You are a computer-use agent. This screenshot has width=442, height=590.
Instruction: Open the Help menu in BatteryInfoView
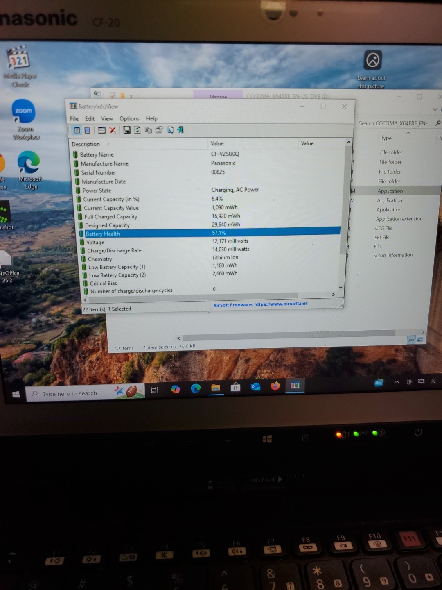pyautogui.click(x=151, y=118)
